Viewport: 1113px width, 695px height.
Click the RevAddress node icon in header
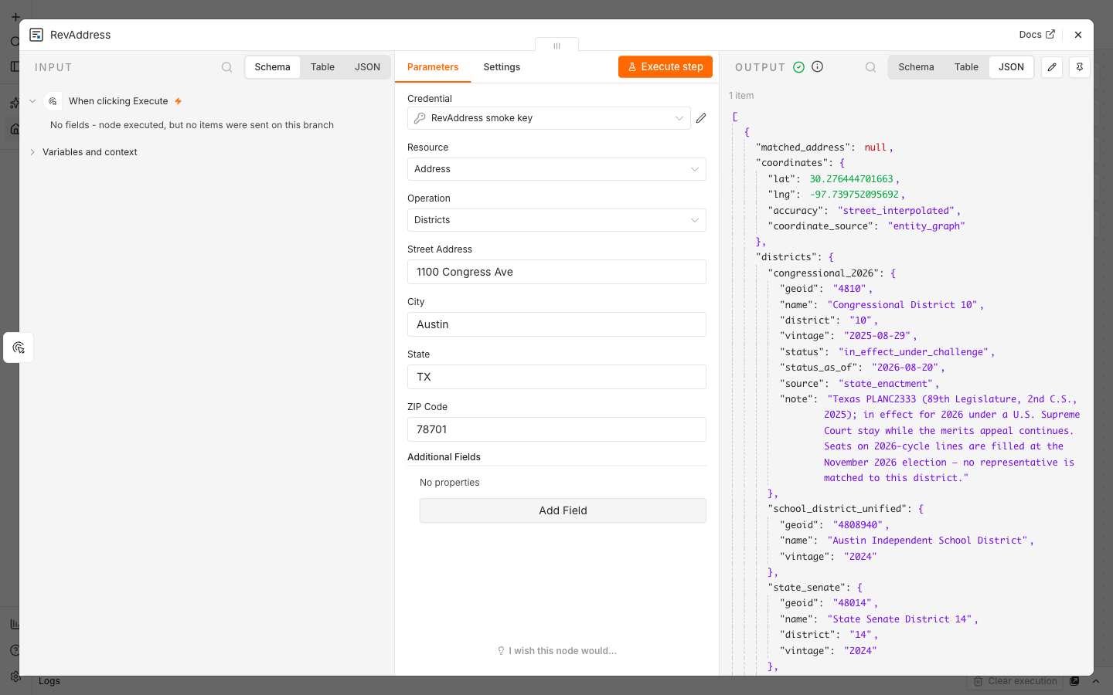click(36, 35)
